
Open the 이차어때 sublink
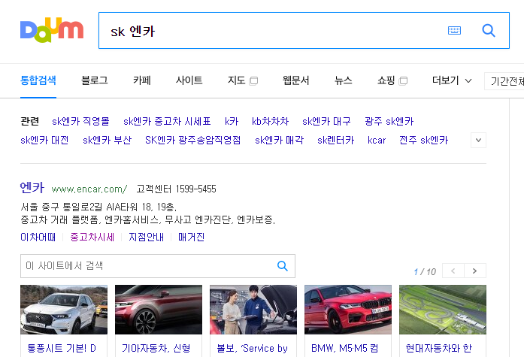click(38, 237)
